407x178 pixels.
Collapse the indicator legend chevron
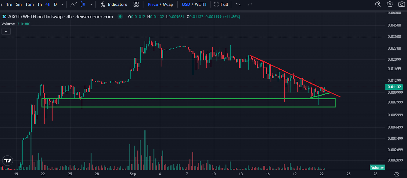point(6,31)
